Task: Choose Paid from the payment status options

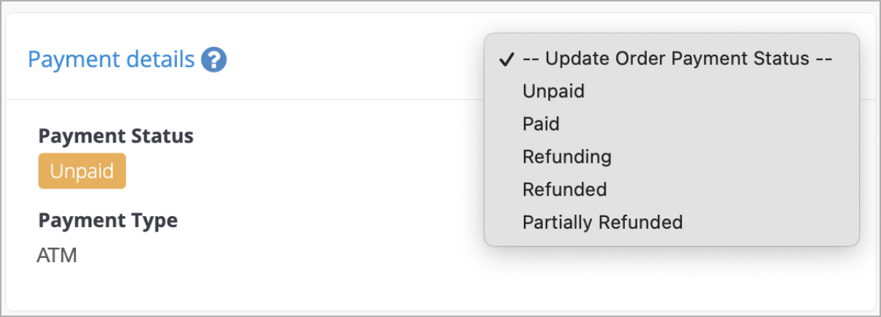Action: tap(671, 124)
